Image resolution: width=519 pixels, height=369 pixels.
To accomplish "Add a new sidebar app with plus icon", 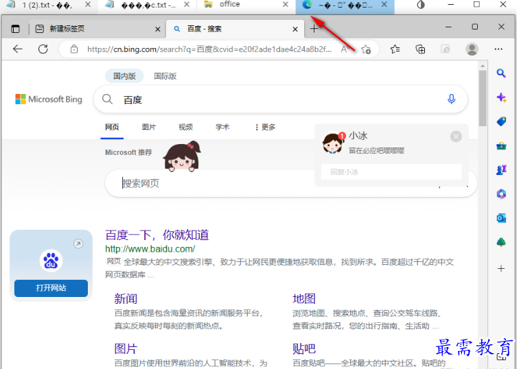I will tap(501, 268).
